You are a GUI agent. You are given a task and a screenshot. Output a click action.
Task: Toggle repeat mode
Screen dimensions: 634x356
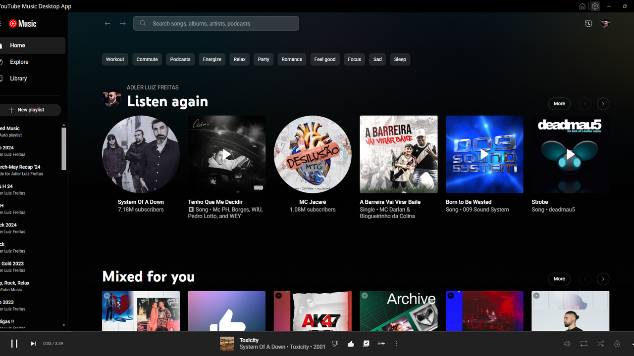coord(583,344)
